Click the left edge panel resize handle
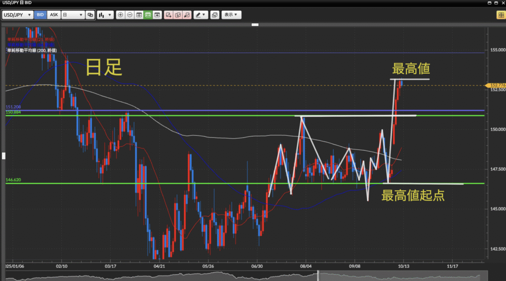This screenshot has height=281, width=506. 2,156
